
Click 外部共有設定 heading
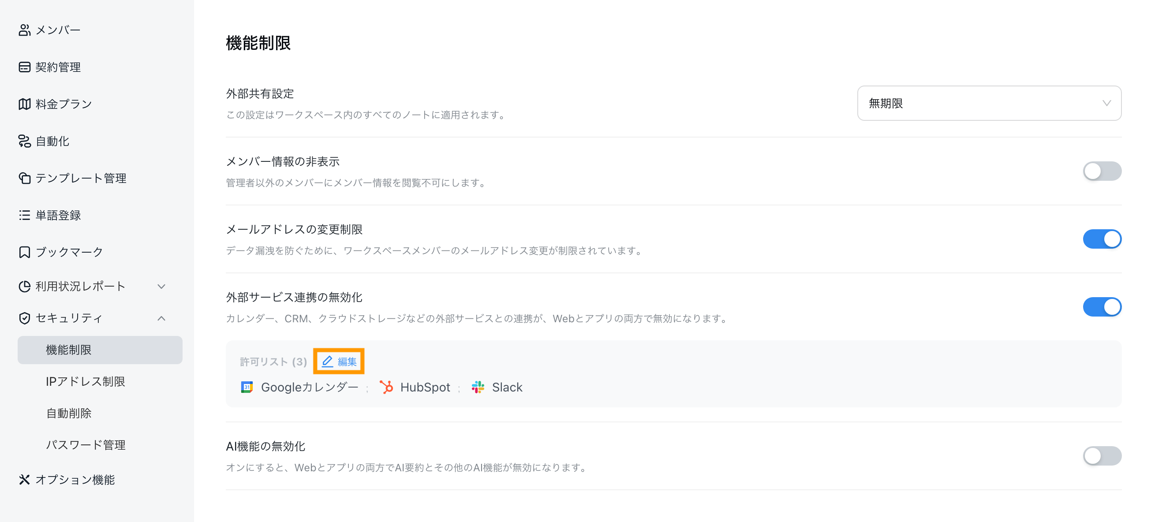coord(260,94)
